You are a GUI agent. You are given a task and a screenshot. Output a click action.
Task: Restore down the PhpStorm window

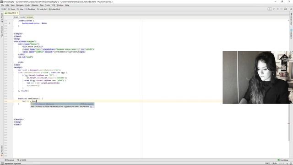click(x=282, y=1)
